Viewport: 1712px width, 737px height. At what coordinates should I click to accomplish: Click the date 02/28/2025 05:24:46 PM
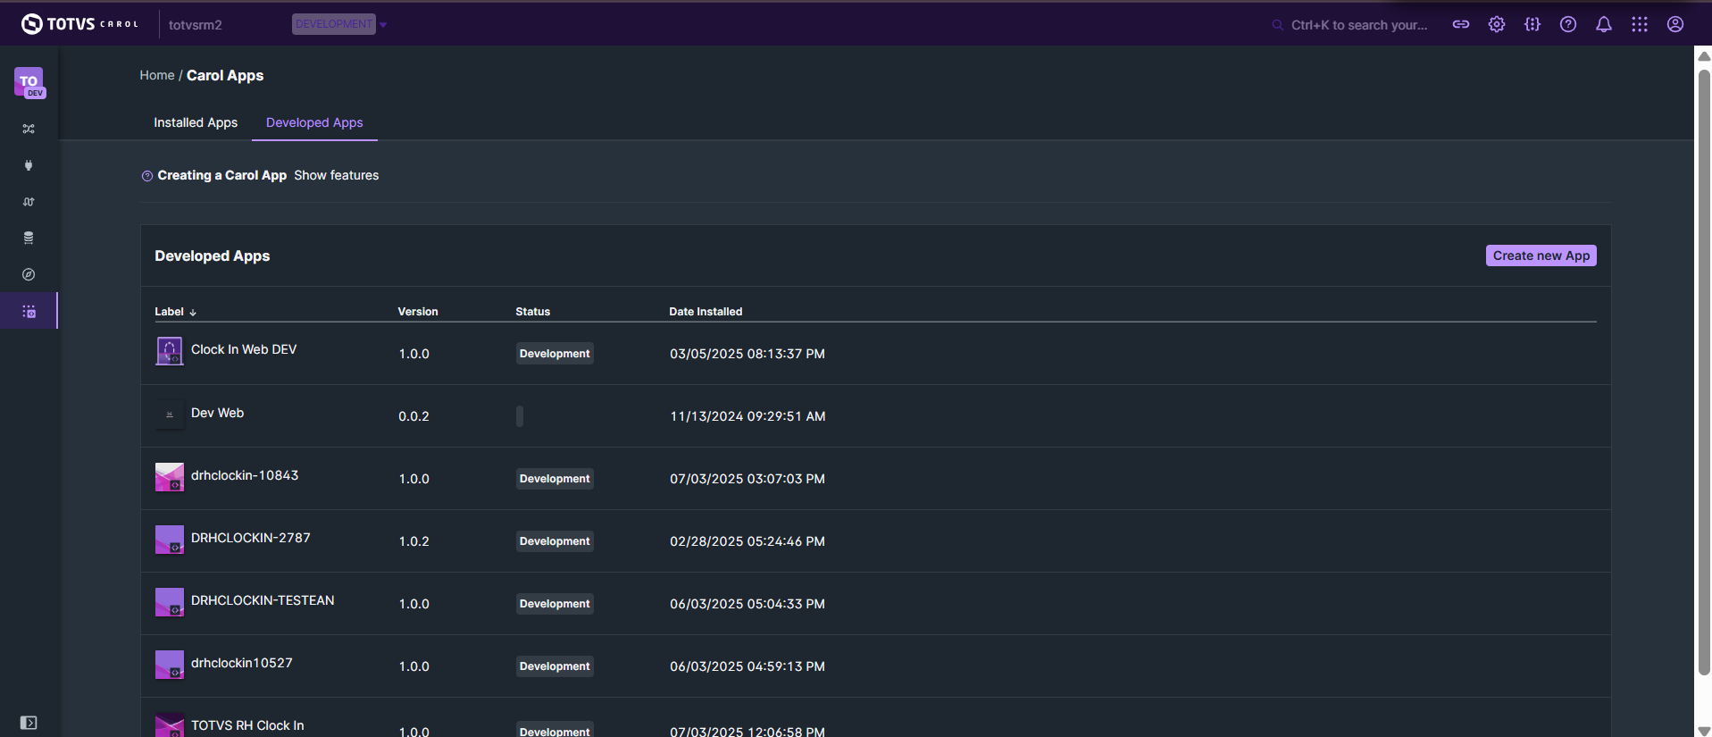[747, 541]
